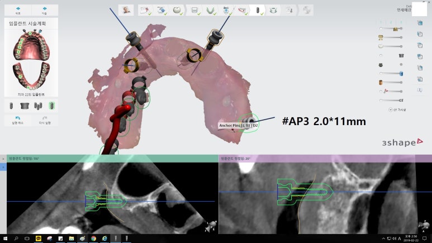
Task: Select the single implant icon in left panel
Action: point(10,106)
